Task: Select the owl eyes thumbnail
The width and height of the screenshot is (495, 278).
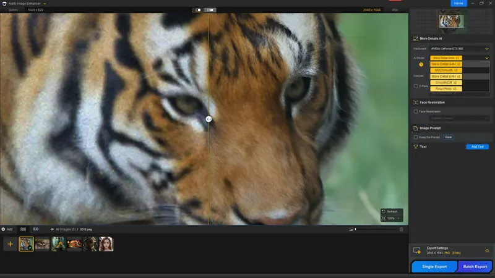Action: (x=42, y=244)
